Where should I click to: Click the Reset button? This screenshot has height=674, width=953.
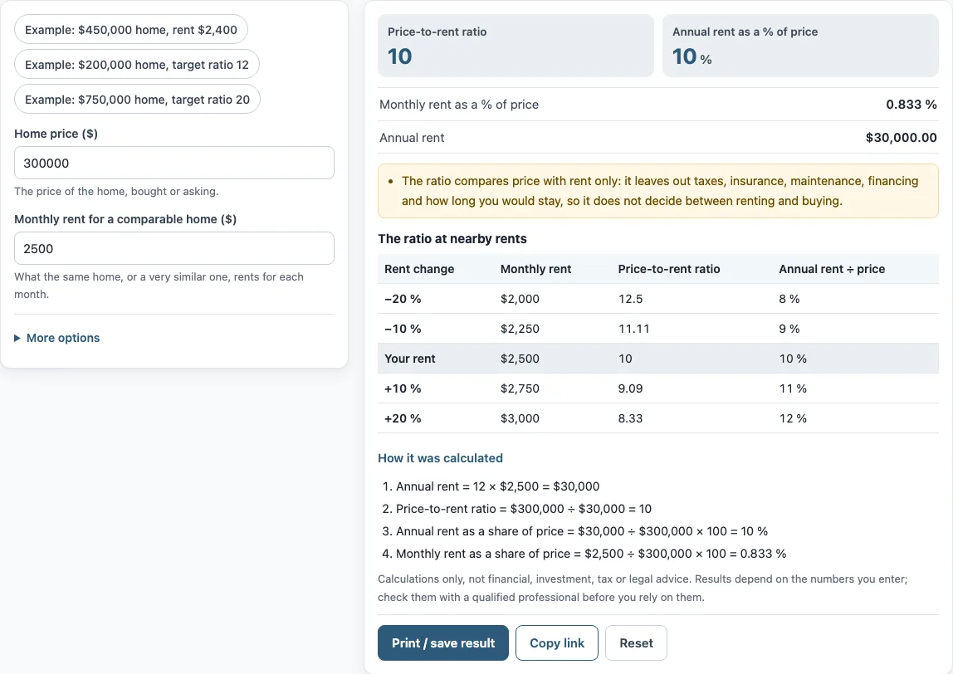[x=637, y=643]
